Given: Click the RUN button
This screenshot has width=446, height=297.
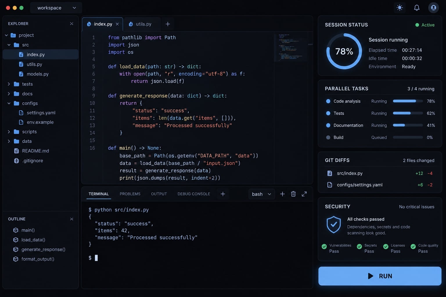Looking at the screenshot, I should pos(380,276).
